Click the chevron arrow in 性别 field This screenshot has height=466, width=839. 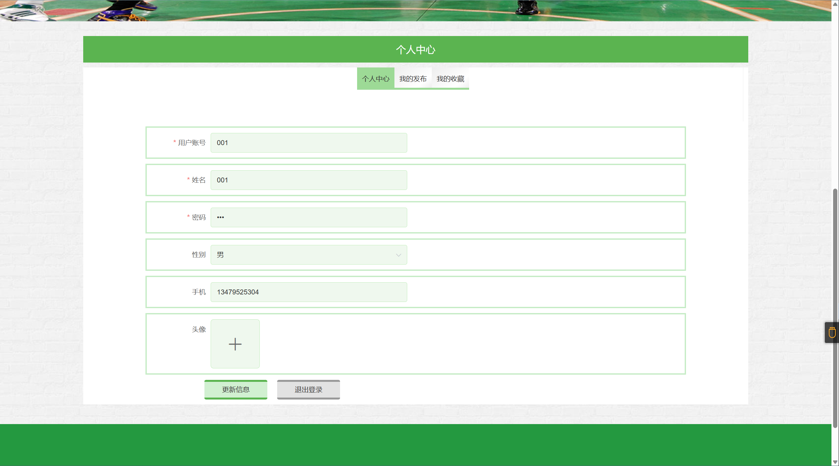coord(398,255)
